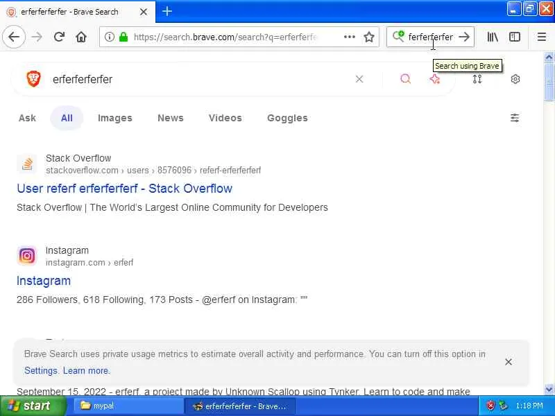Click the vertical scrollbar thumb

549,82
